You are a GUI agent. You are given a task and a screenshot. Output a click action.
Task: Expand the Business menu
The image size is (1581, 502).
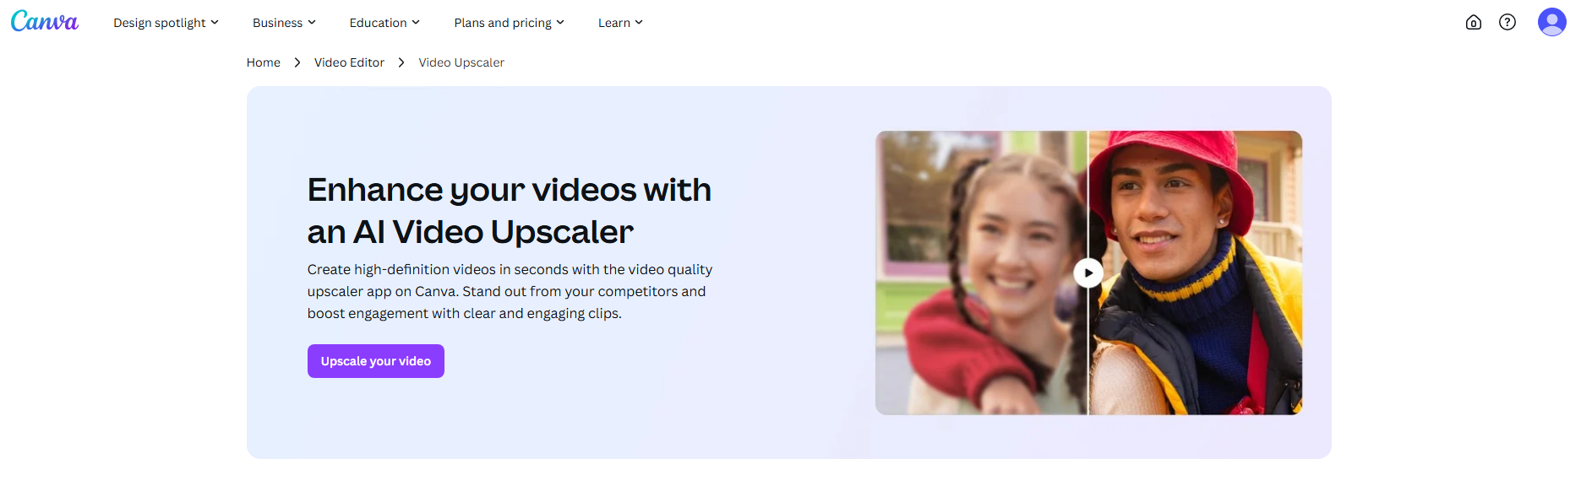tap(284, 23)
